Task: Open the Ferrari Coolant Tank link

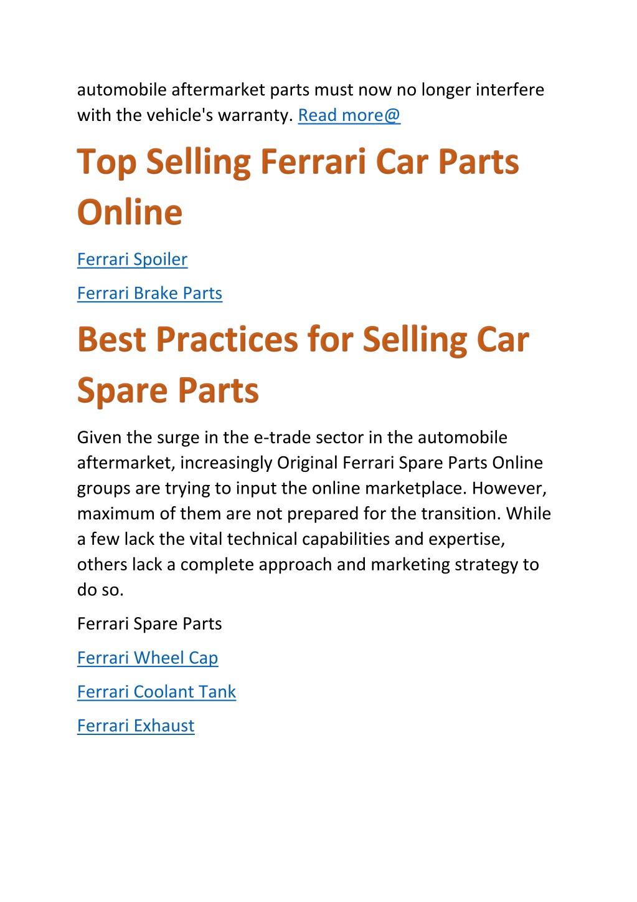Action: (157, 692)
